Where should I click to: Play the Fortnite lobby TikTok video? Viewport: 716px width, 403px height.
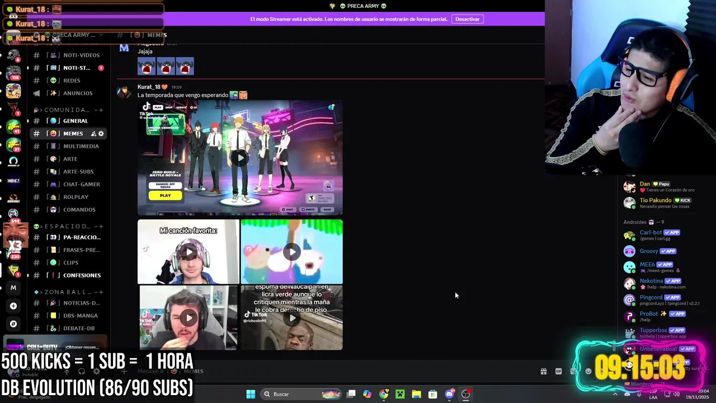point(240,158)
